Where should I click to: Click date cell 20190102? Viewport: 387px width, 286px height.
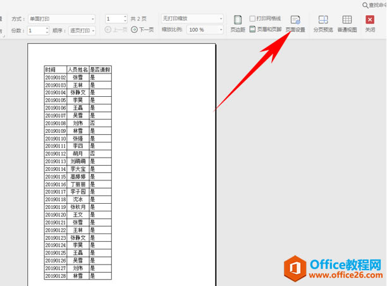coord(56,78)
